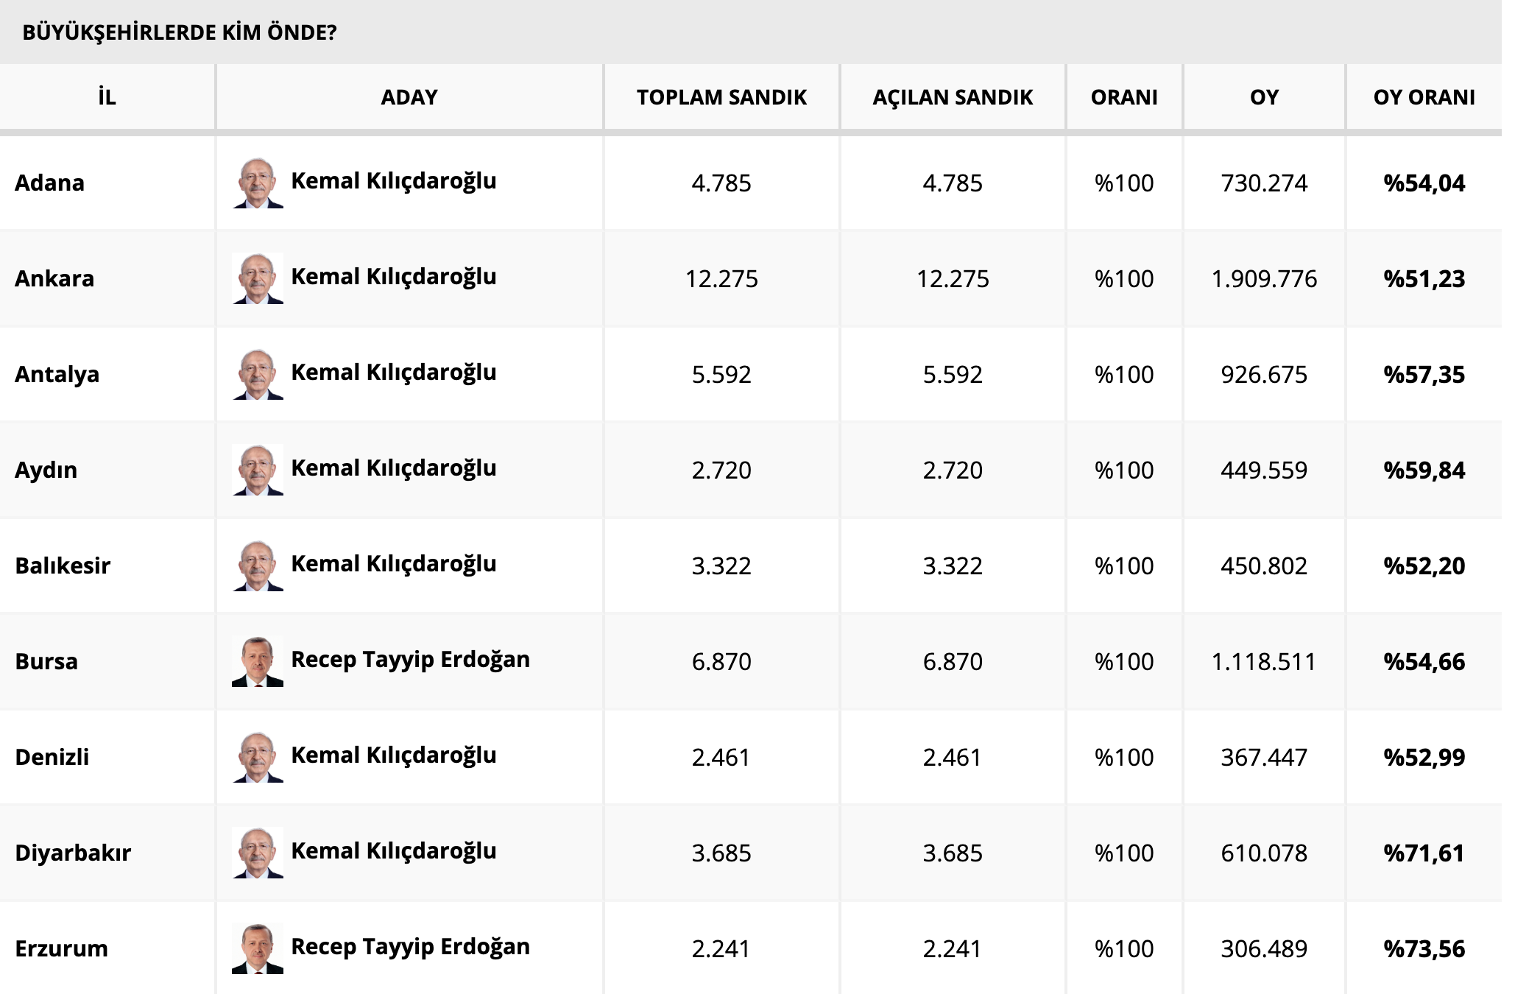The image size is (1515, 994).
Task: Click the candidate photo in the Adana row
Action: [x=258, y=183]
